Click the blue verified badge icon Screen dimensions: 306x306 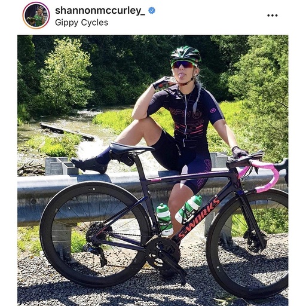[152, 11]
